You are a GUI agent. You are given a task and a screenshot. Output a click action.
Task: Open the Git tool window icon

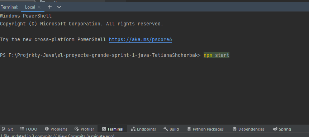tap(4, 129)
